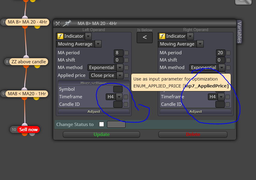Image resolution: width=256 pixels, height=180 pixels.
Task: Open the Variables side tab
Action: (239, 32)
